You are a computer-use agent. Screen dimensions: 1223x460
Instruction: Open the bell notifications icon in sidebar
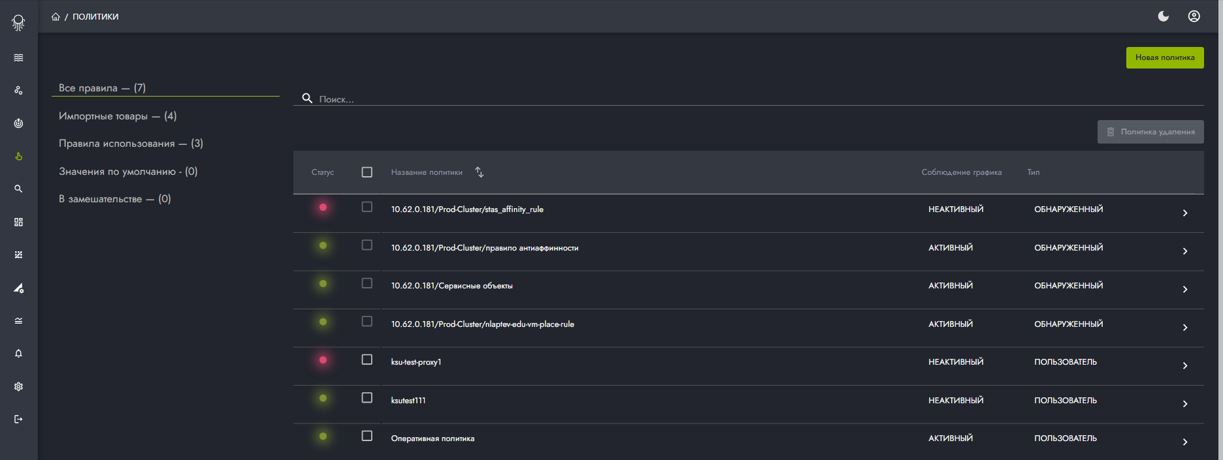click(x=18, y=354)
